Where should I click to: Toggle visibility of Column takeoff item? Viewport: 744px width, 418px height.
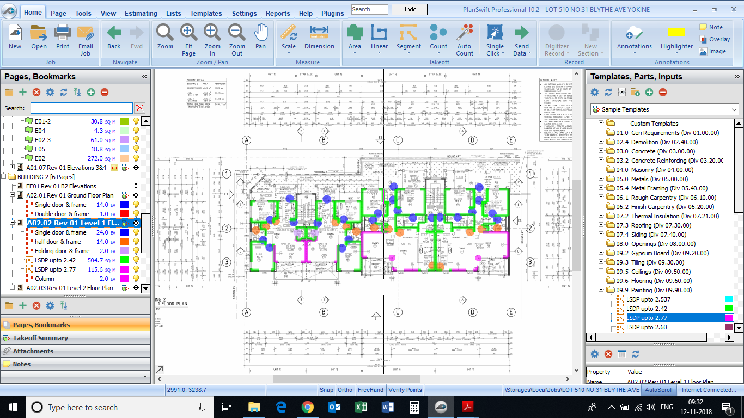point(136,279)
